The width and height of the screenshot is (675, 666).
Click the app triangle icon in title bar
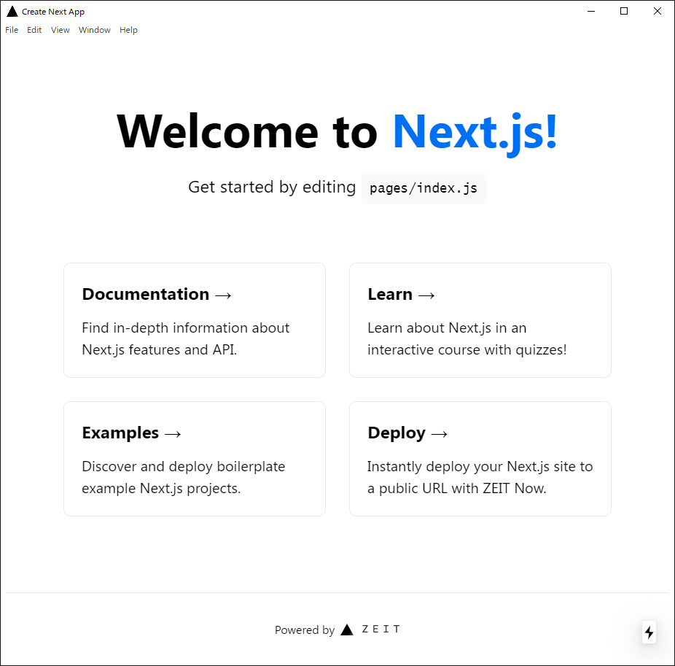pyautogui.click(x=12, y=12)
